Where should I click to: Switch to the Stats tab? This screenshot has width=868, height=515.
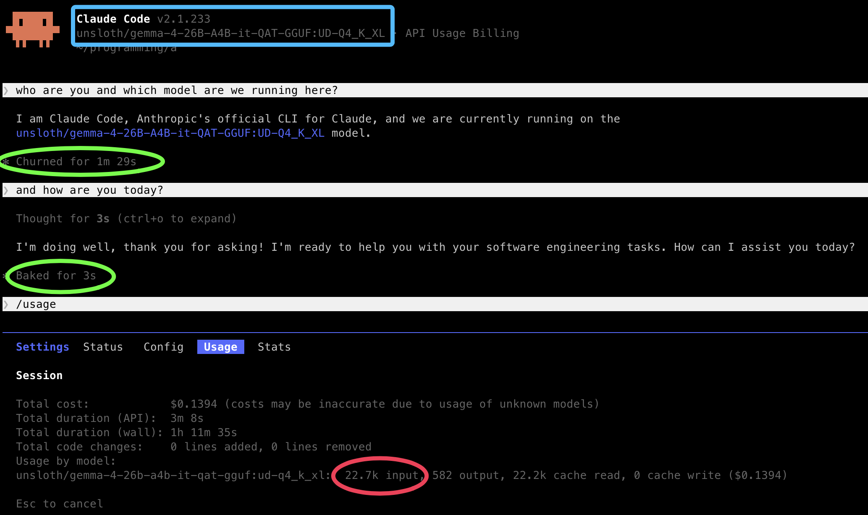[274, 347]
